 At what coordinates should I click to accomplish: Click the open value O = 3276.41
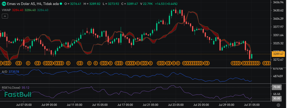(x=73, y=4)
